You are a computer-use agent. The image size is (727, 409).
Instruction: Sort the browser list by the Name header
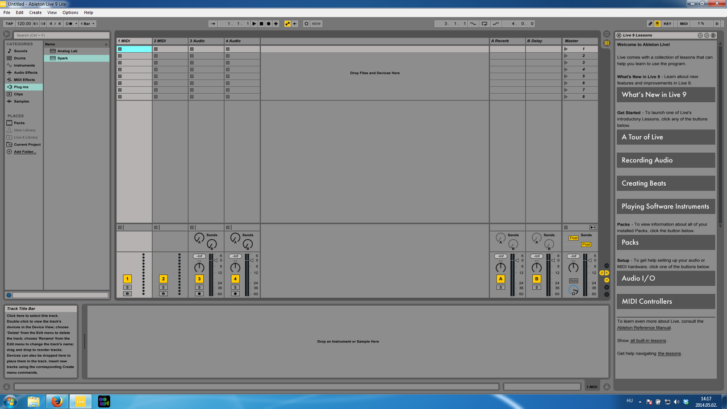[76, 44]
